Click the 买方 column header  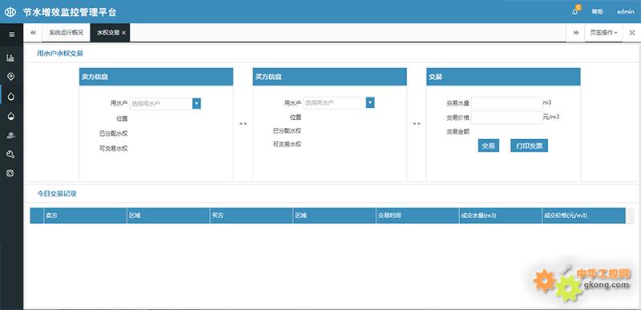(252, 216)
